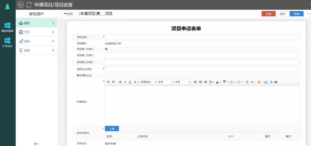Insert an emoticon using the smiley icon
This screenshot has height=146, width=311.
259,82
